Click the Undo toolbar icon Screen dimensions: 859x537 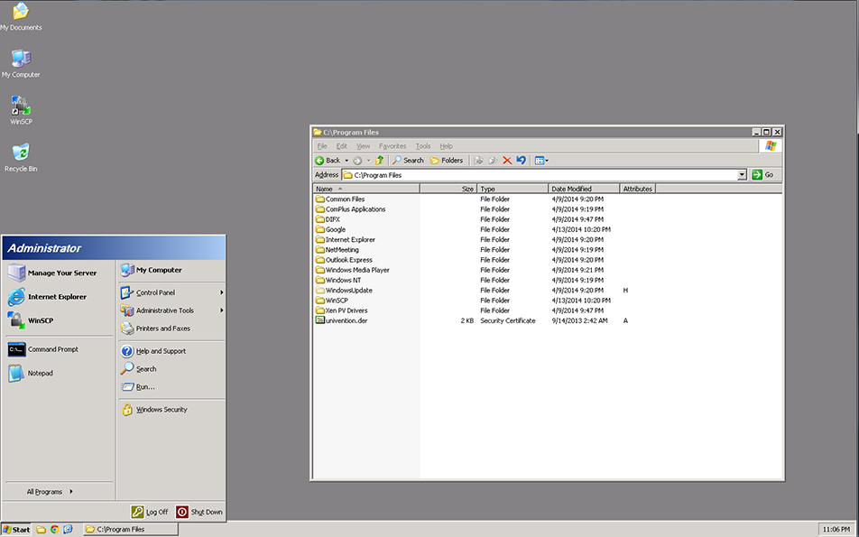click(x=521, y=160)
